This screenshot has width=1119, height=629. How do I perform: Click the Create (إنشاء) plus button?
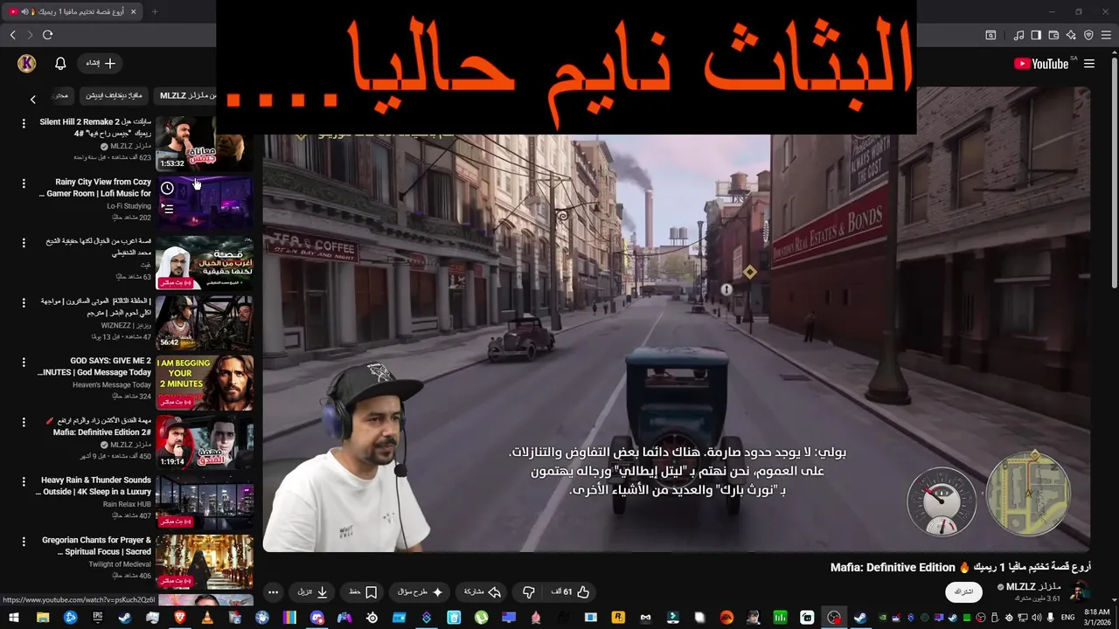tap(101, 64)
